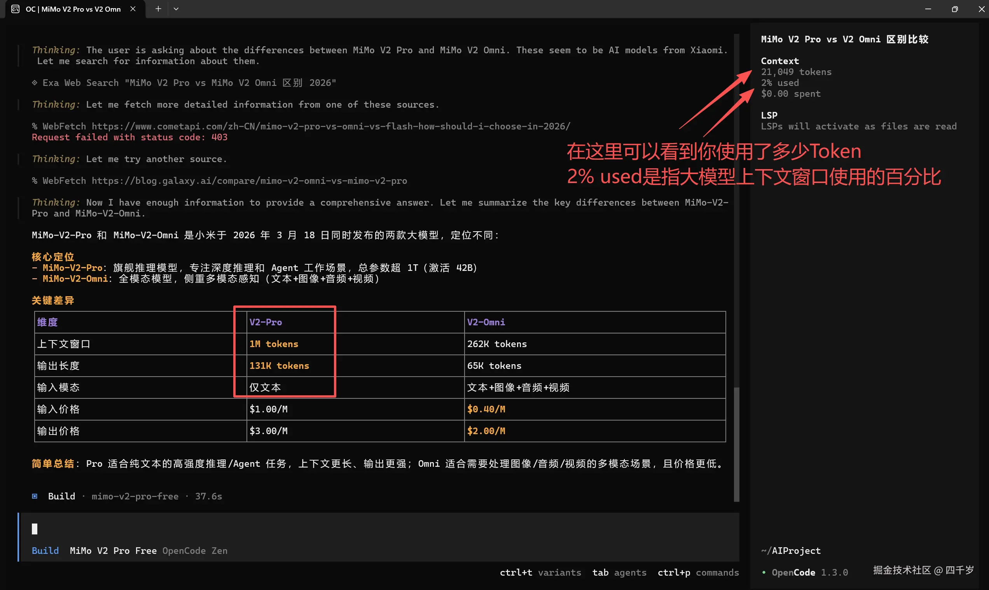Viewport: 989px width, 590px height.
Task: Switch agent mode via the Build label
Action: click(45, 551)
